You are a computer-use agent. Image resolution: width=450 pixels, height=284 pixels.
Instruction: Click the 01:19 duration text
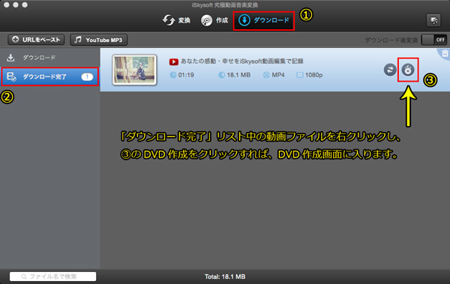pyautogui.click(x=186, y=75)
